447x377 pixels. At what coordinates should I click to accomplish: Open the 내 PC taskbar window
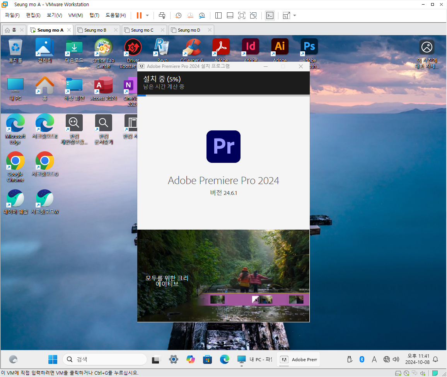coord(254,359)
